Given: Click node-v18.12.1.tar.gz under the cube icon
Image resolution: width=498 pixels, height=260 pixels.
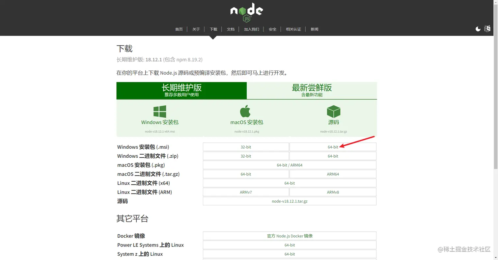Looking at the screenshot, I should (x=333, y=131).
